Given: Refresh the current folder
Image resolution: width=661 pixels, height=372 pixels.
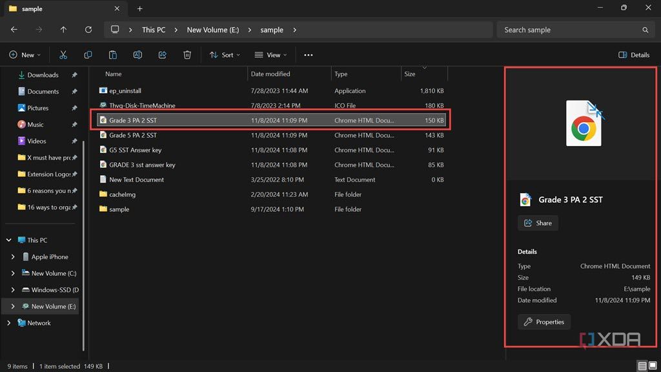Looking at the screenshot, I should point(88,30).
